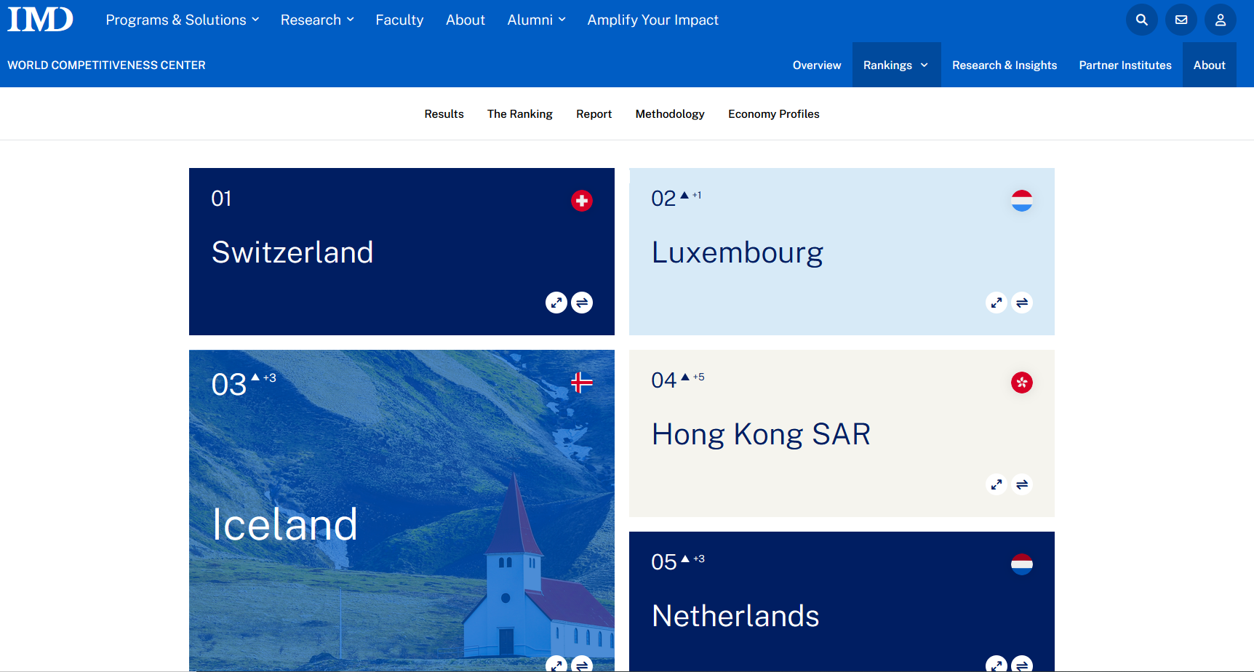Select About in the Competitiveness Center bar
Image resolution: width=1254 pixels, height=672 pixels.
1210,65
